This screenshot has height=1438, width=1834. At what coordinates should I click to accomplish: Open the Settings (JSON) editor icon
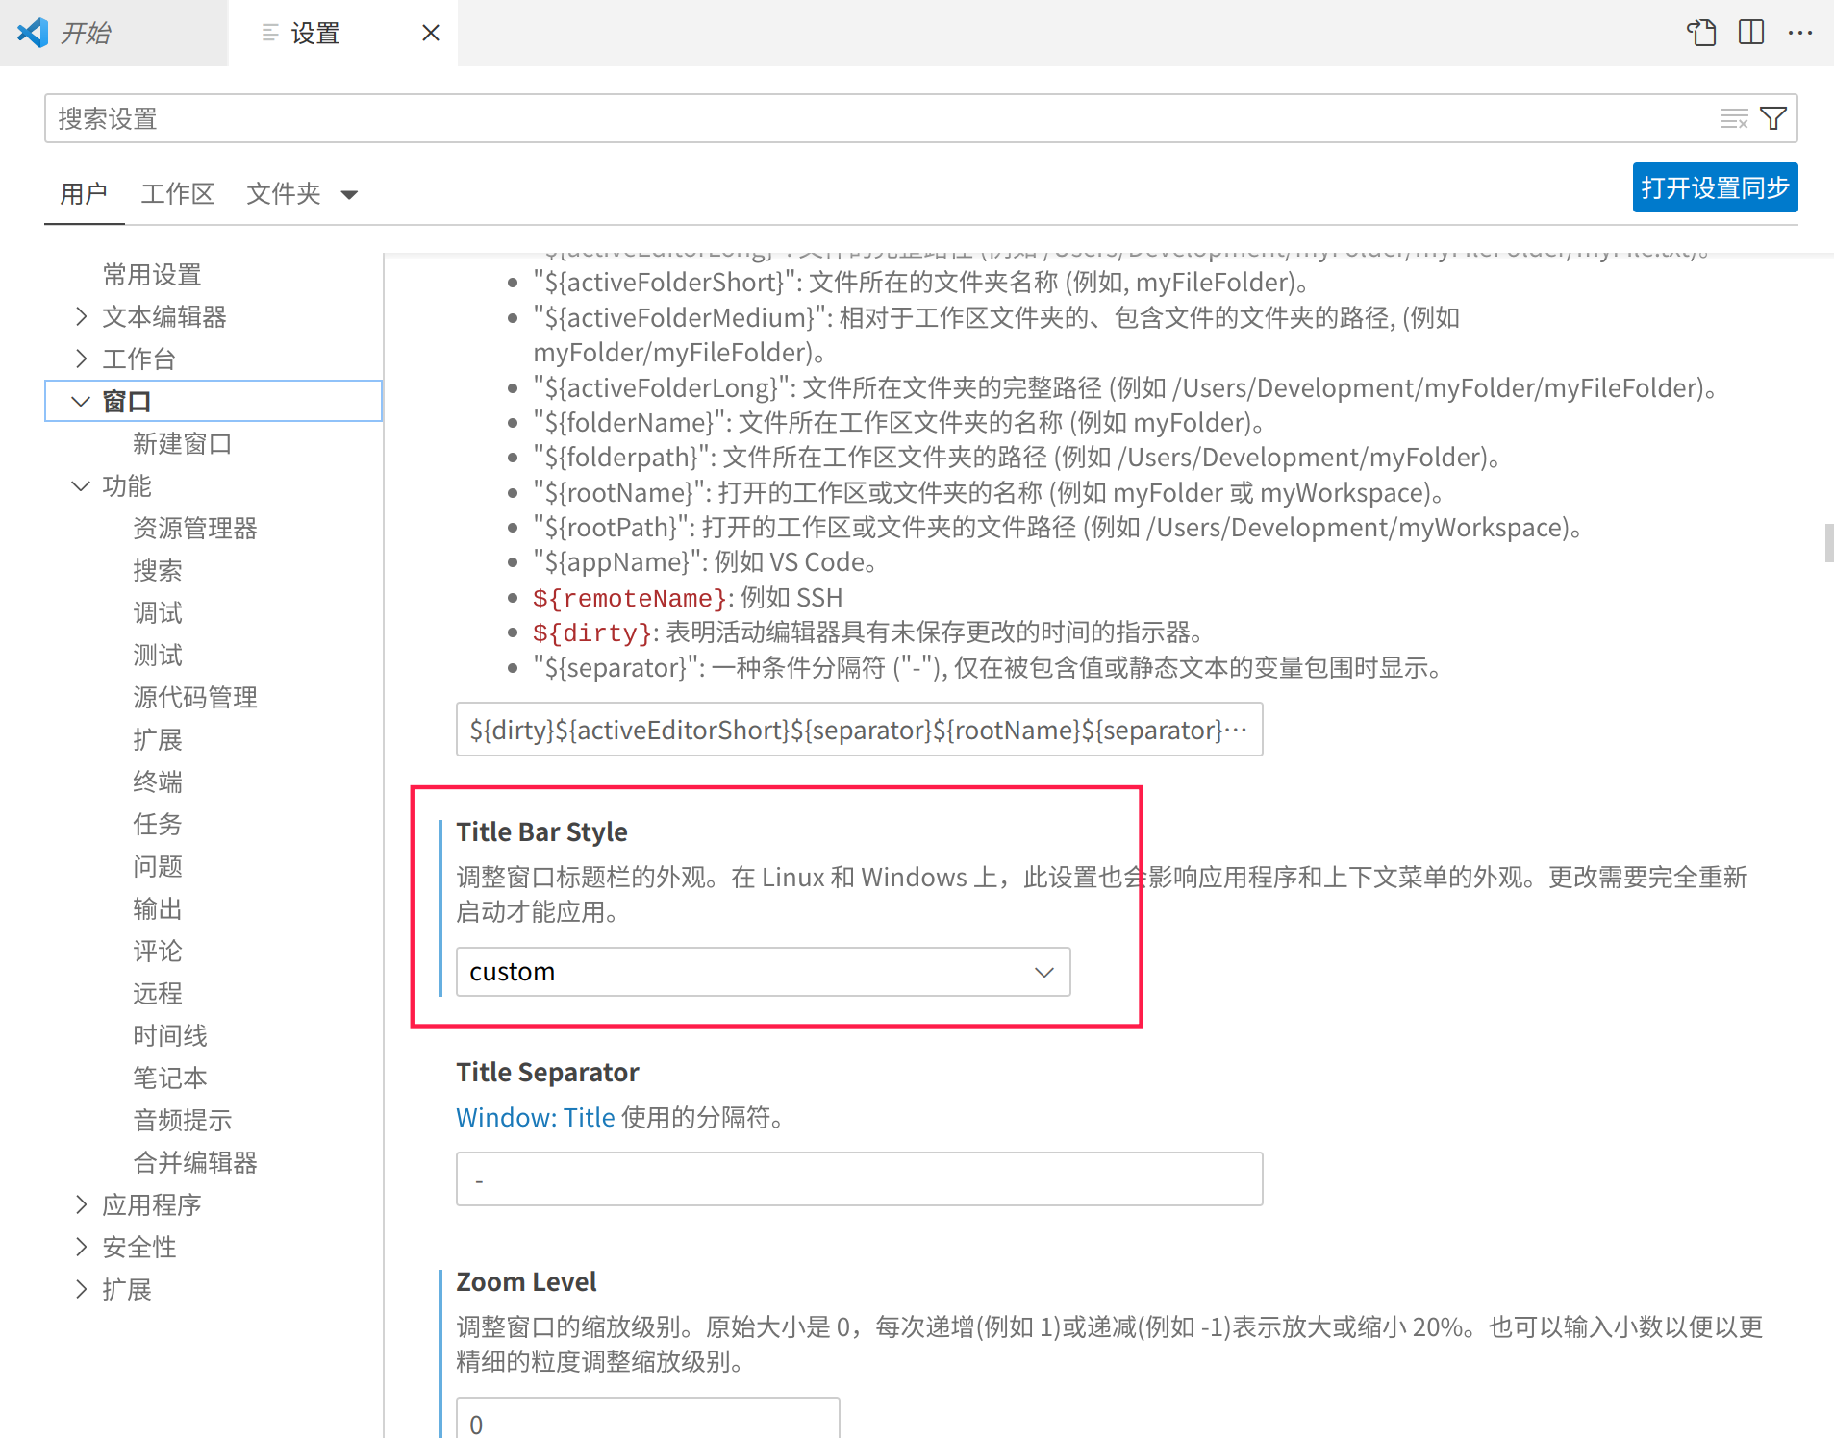pyautogui.click(x=1701, y=32)
